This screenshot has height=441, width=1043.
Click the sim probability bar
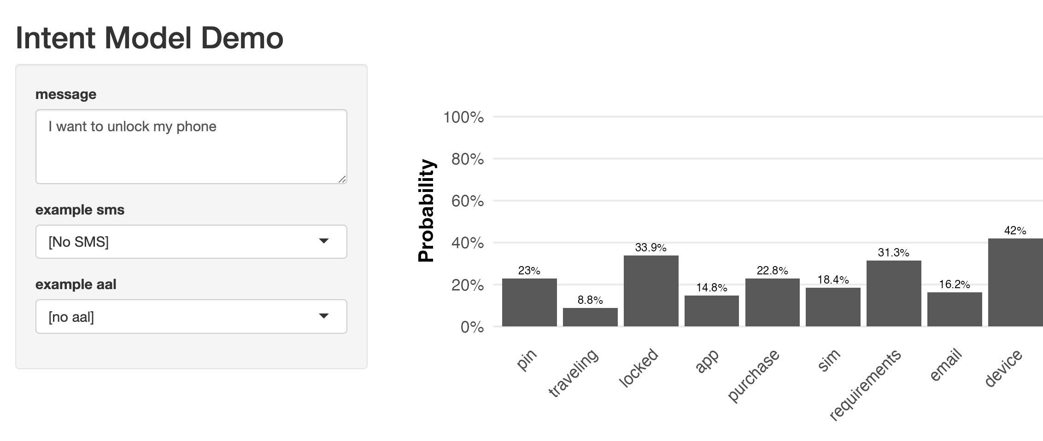[x=833, y=307]
